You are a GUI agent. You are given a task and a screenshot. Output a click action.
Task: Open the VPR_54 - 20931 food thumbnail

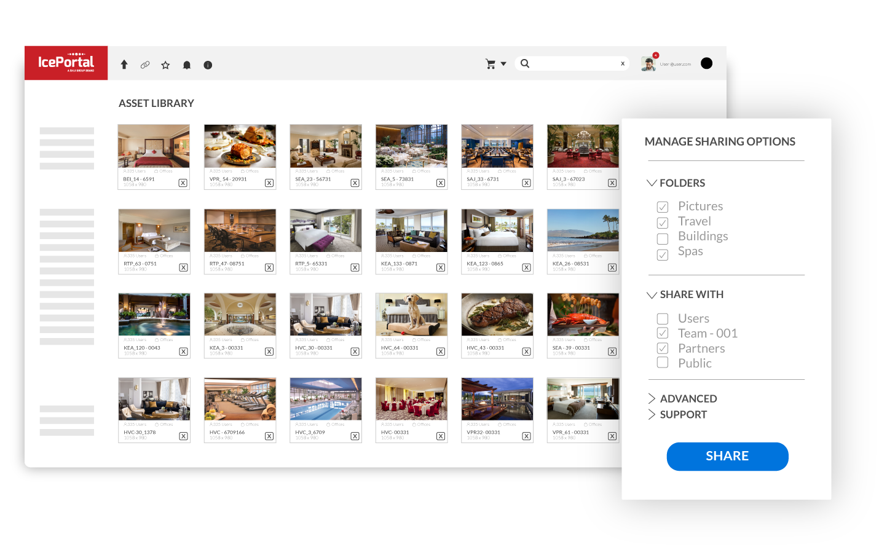(240, 146)
